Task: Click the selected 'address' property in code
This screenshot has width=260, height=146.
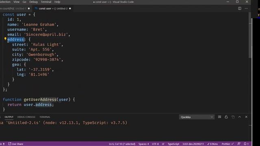Action: point(15,40)
